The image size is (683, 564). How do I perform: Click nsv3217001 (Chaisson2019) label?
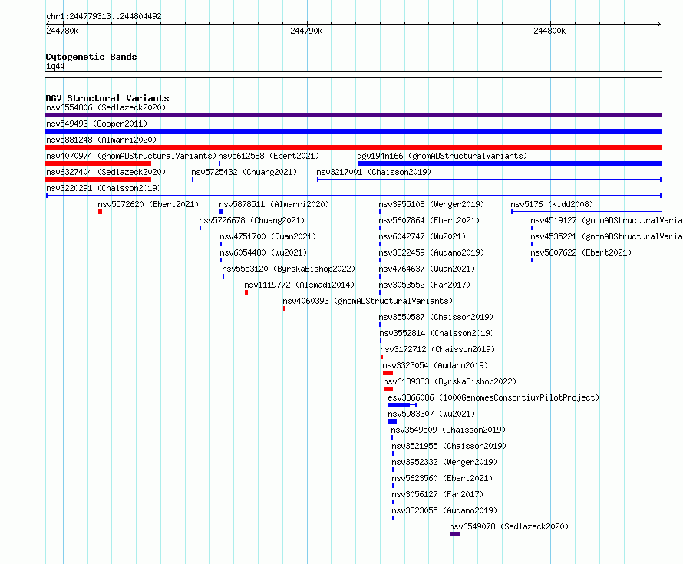coord(374,172)
